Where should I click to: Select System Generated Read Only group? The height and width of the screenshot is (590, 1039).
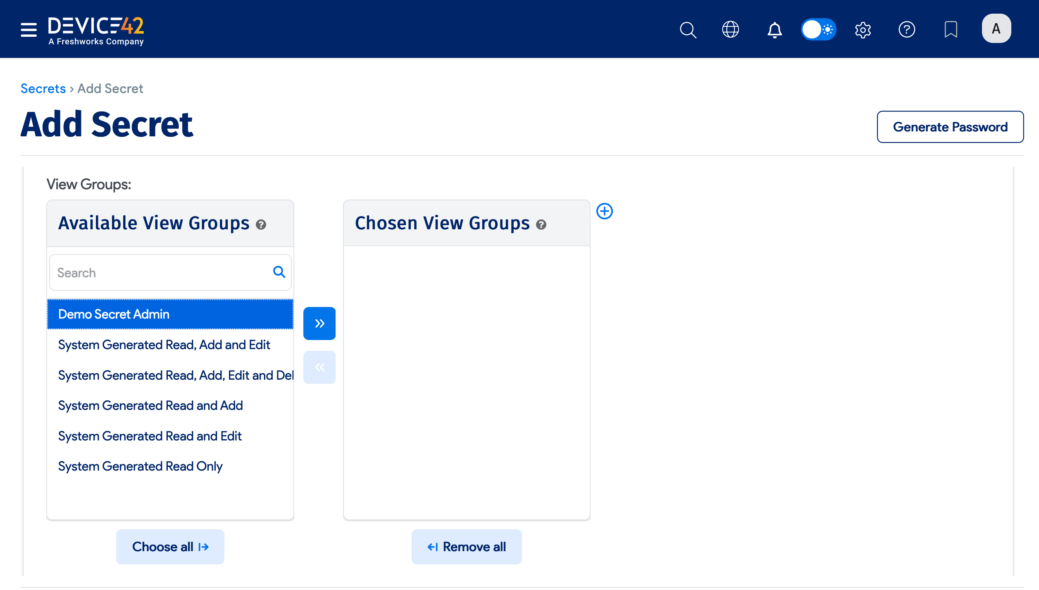[x=141, y=466]
